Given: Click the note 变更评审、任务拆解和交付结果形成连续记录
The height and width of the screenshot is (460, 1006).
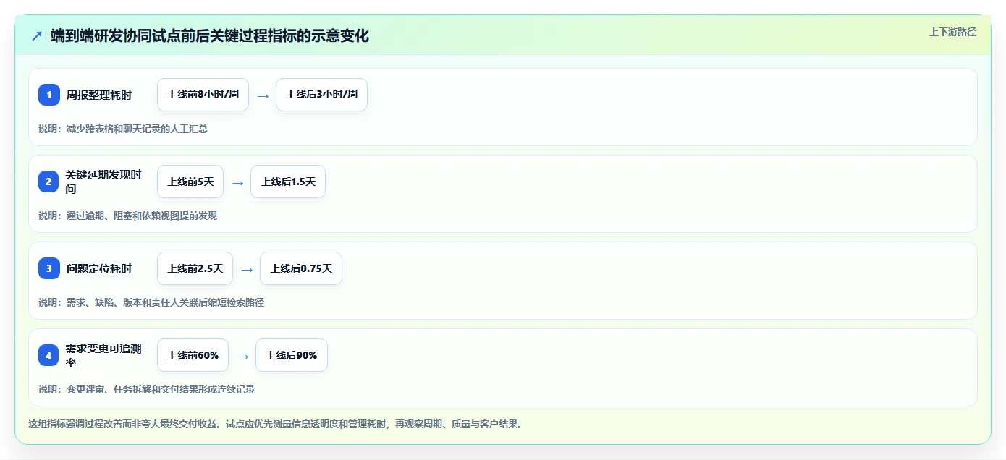Looking at the screenshot, I should [161, 389].
